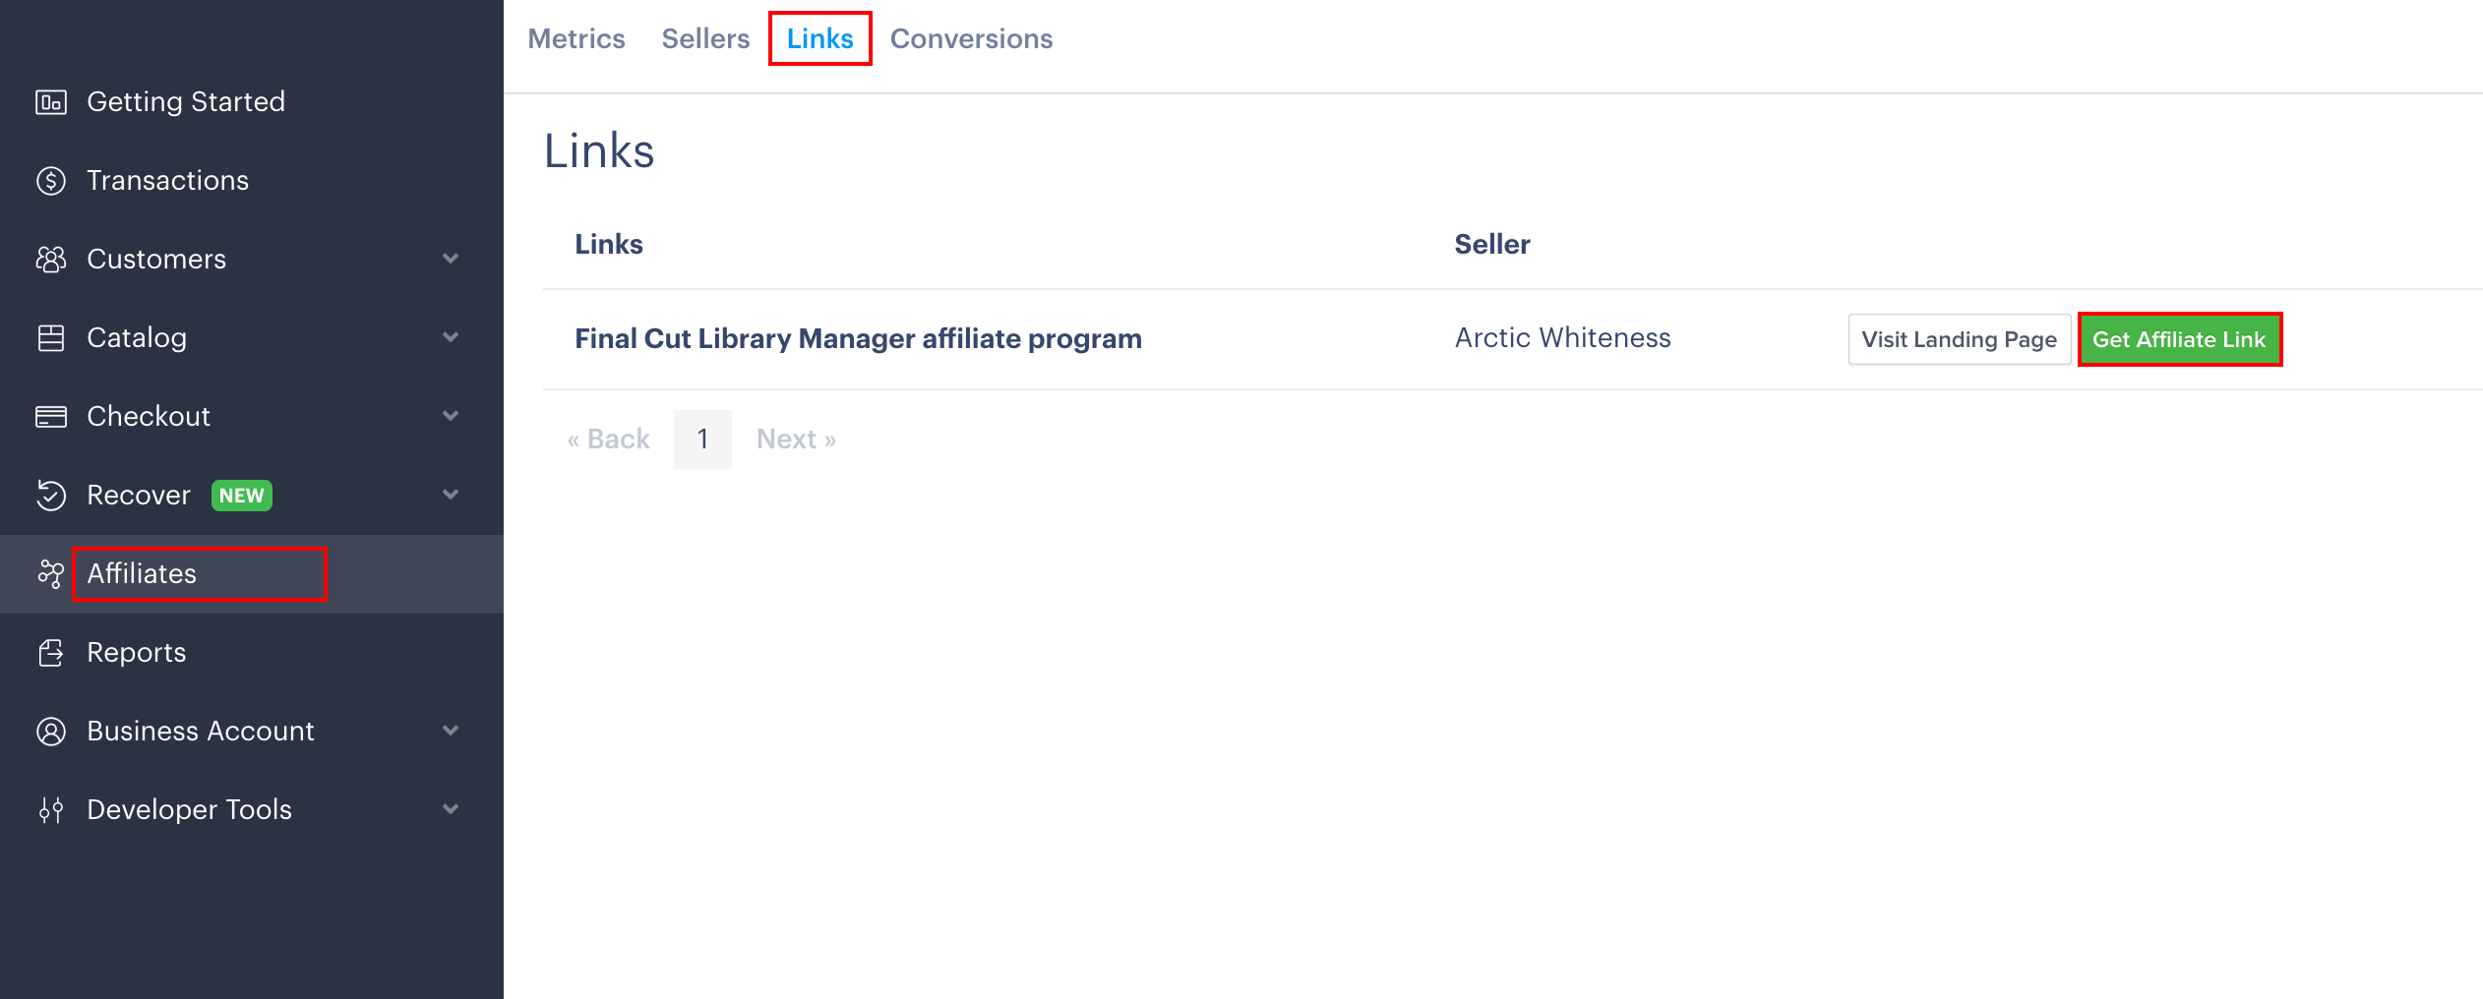Click the Links column header
Screen dimensions: 2483x999
click(x=609, y=245)
